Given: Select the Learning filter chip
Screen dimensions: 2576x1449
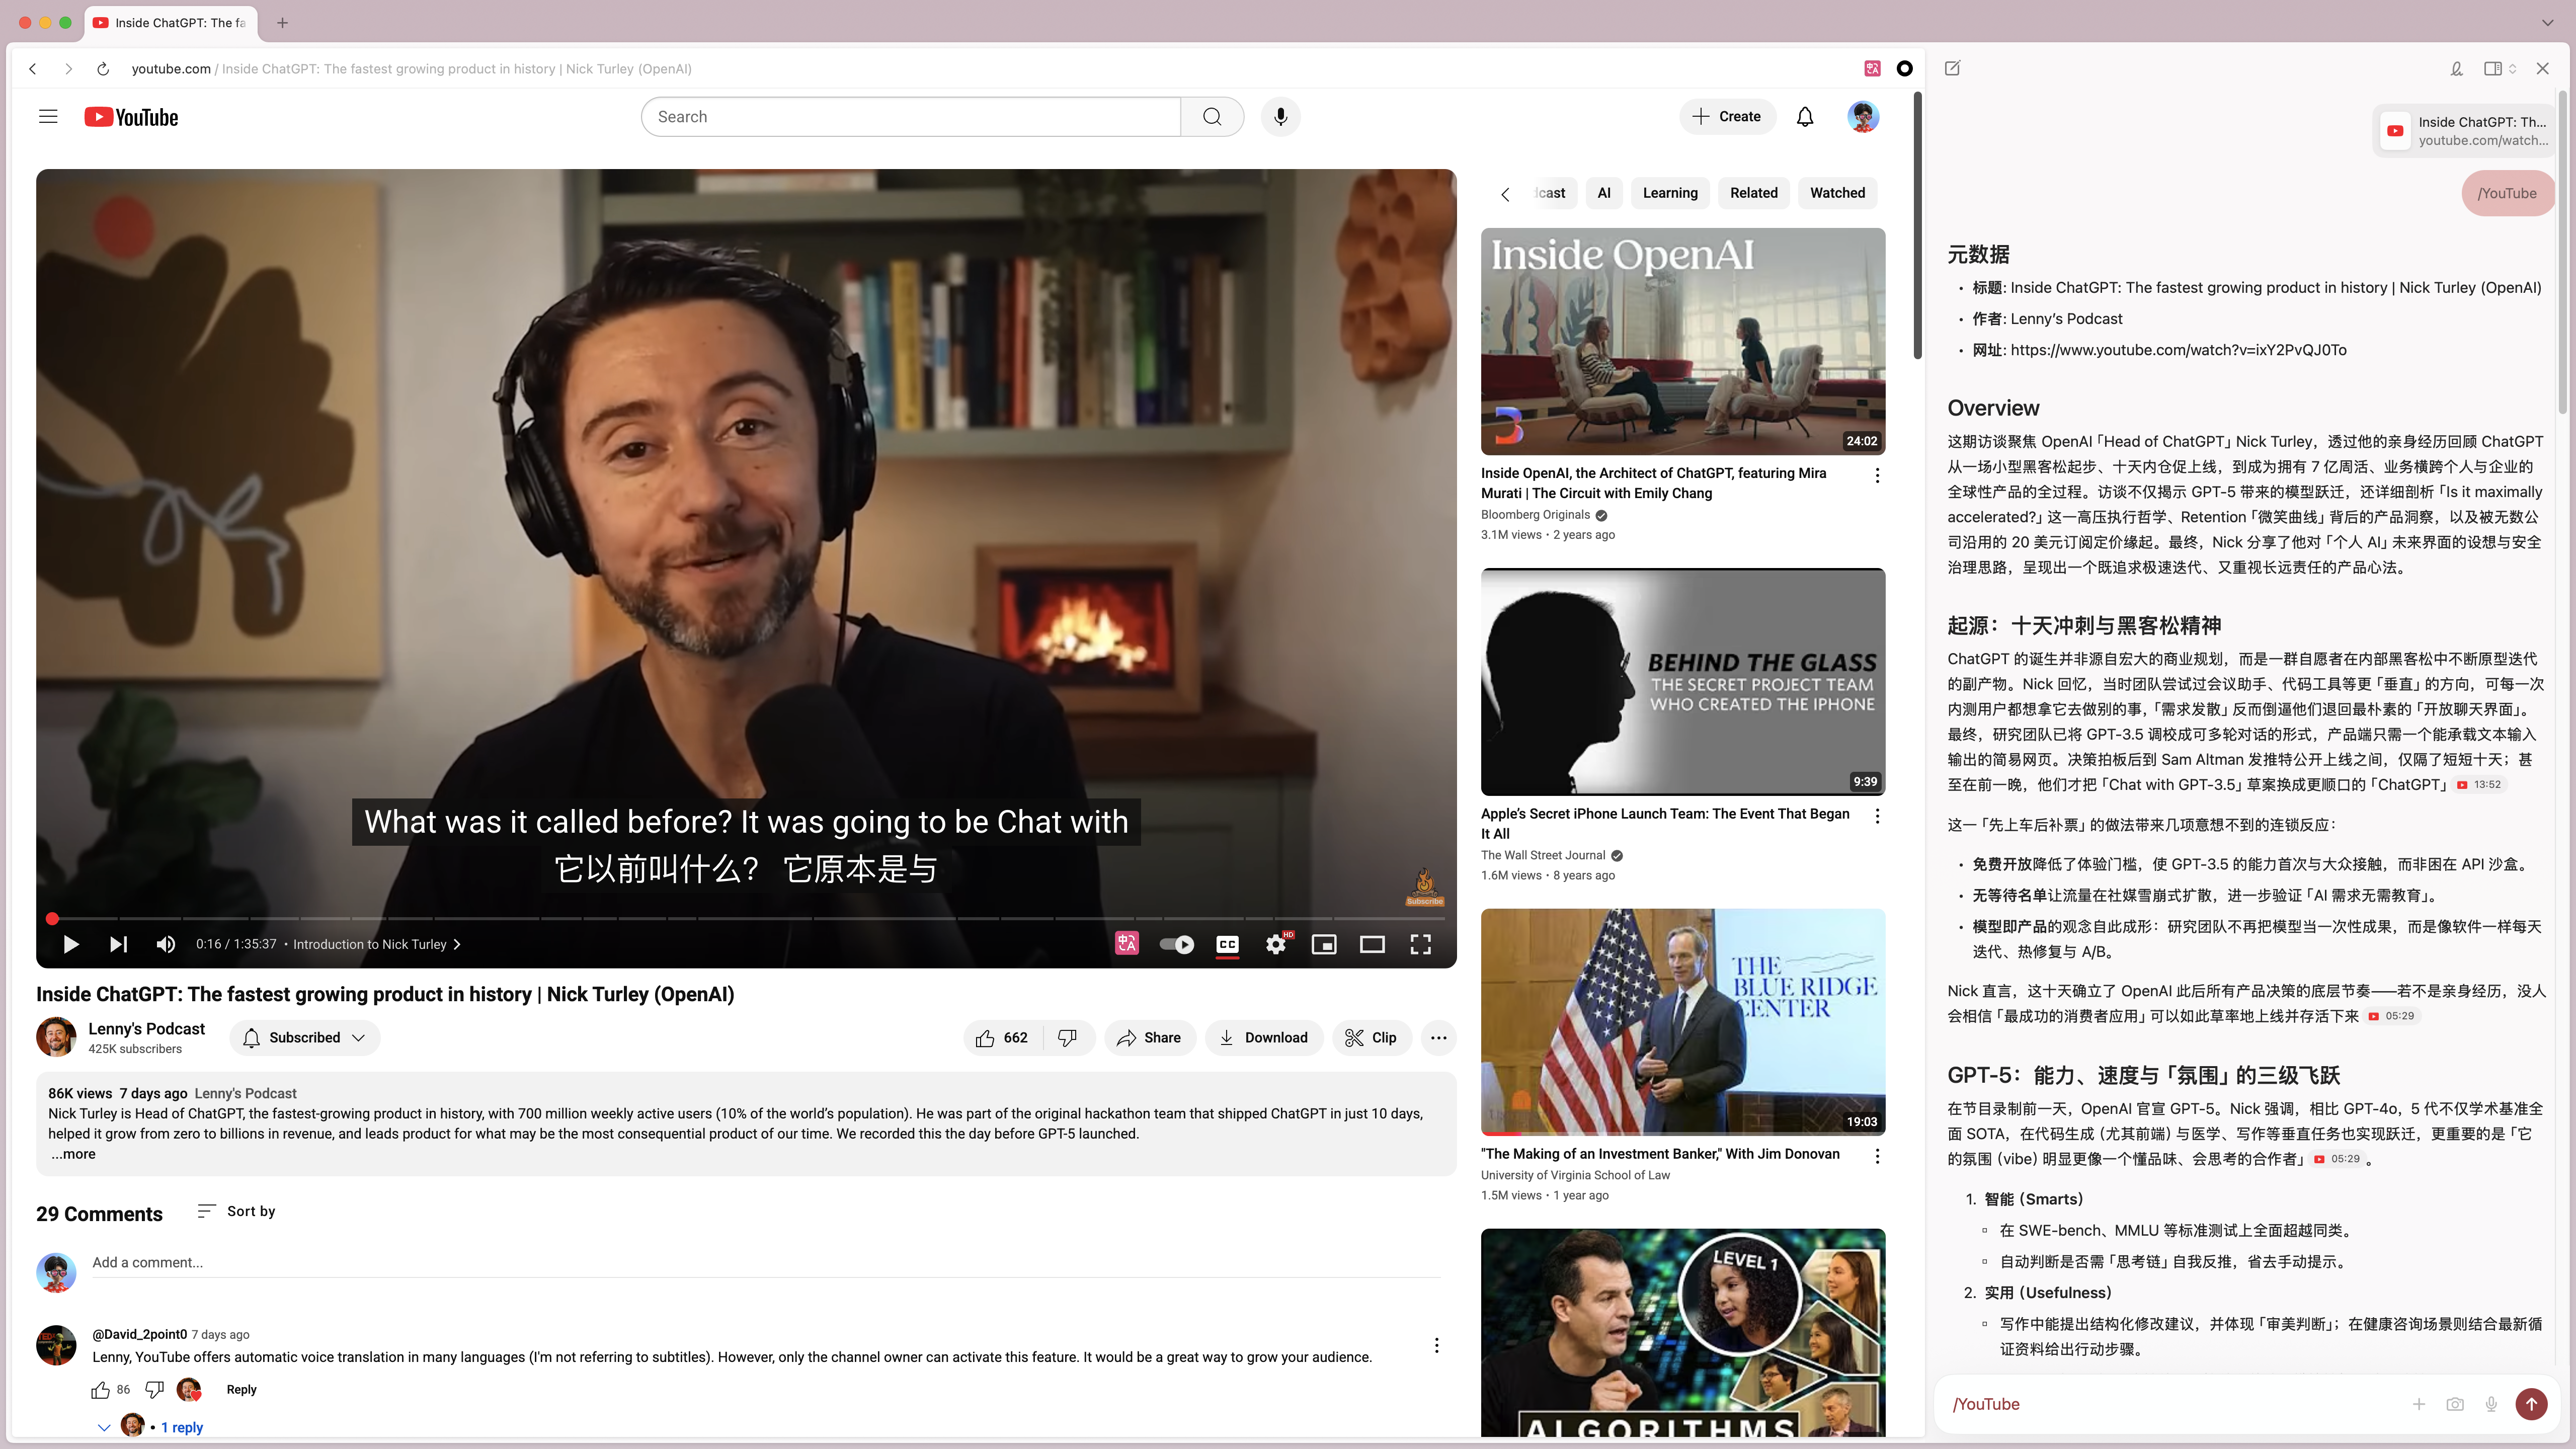Looking at the screenshot, I should [1670, 193].
